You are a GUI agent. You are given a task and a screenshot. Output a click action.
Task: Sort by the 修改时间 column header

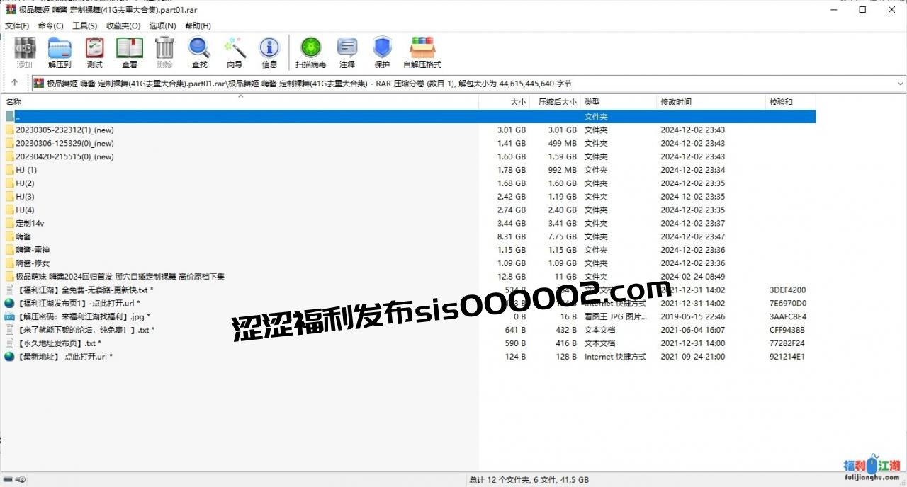(x=711, y=102)
